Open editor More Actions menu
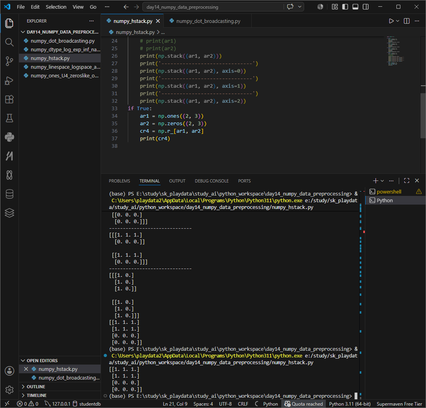 (417, 21)
